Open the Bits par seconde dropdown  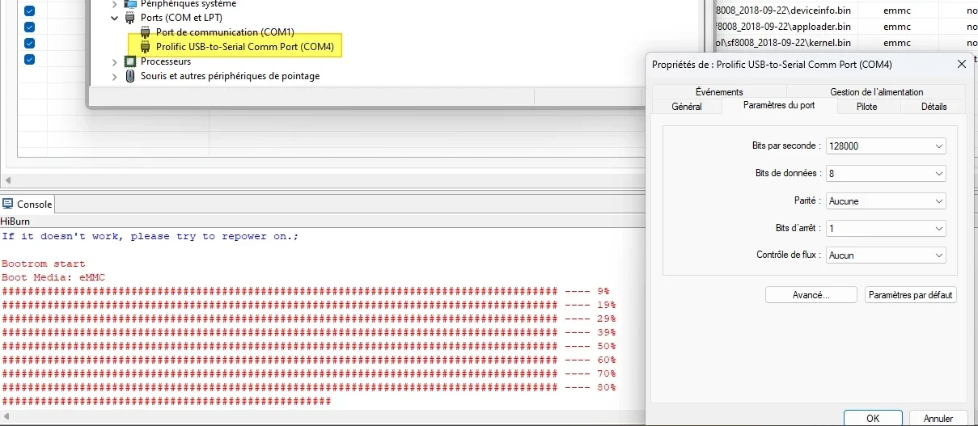tap(886, 146)
